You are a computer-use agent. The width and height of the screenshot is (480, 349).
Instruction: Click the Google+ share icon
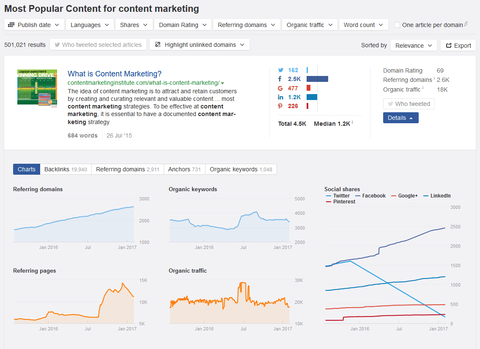[280, 88]
